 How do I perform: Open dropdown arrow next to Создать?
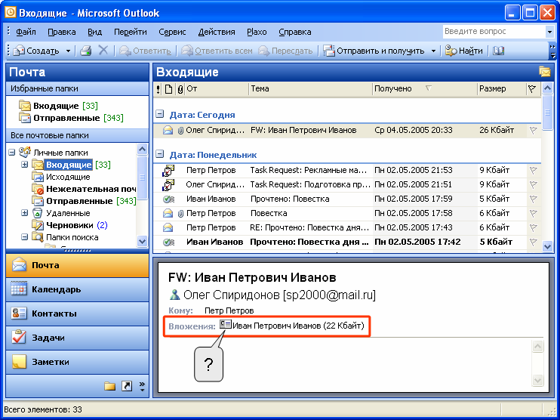[x=68, y=51]
